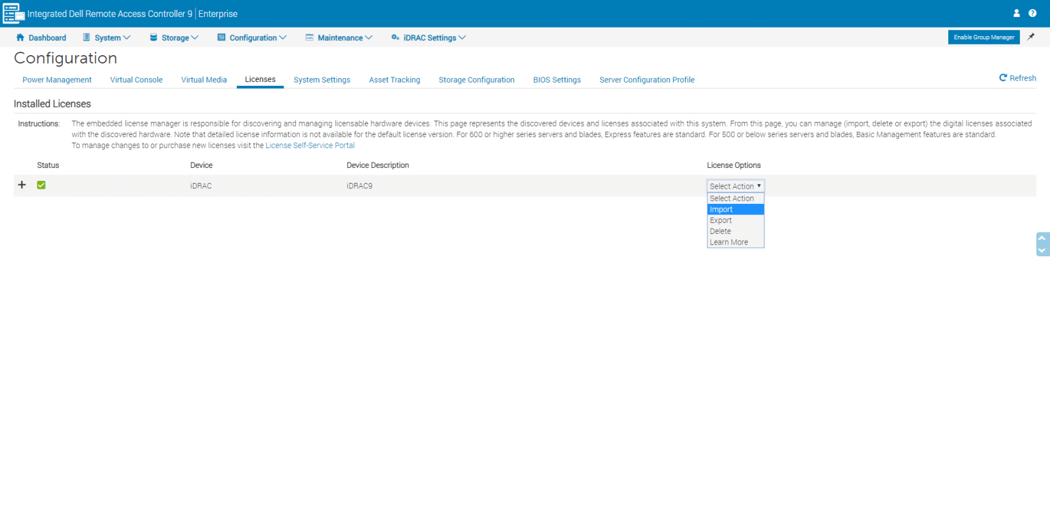This screenshot has height=512, width=1050.
Task: Choose Delete from license options list
Action: 736,231
